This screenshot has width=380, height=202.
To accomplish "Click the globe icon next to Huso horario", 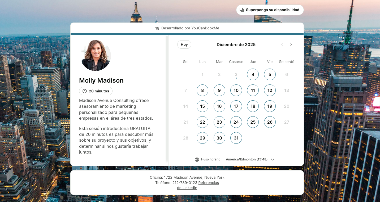I will pos(197,159).
